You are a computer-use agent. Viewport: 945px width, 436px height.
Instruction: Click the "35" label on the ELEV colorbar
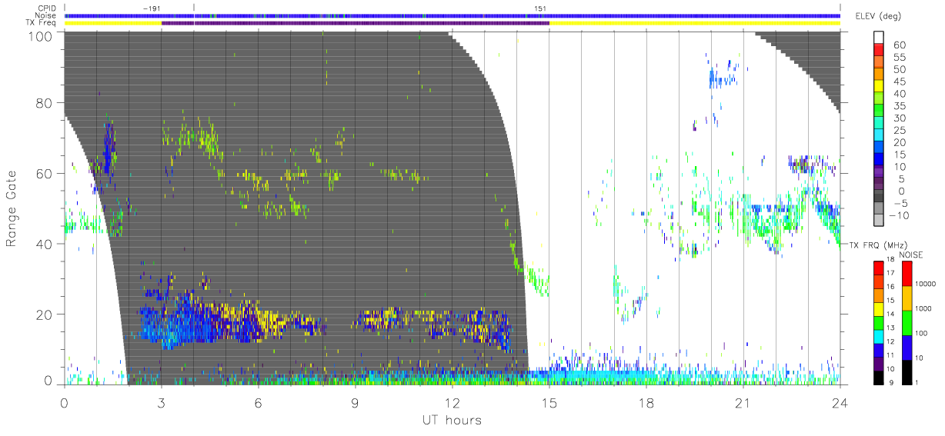pos(900,105)
